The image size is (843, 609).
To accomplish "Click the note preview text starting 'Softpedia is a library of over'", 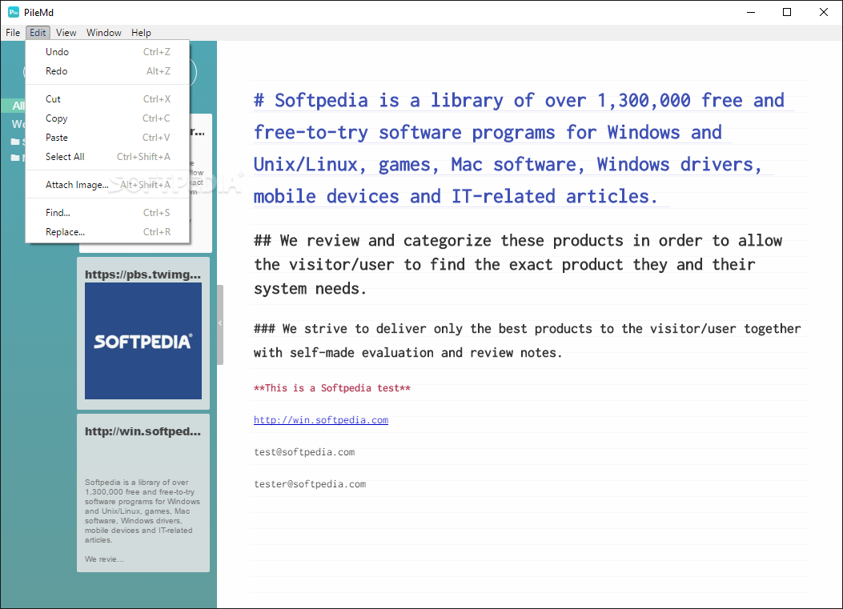I will [x=143, y=511].
